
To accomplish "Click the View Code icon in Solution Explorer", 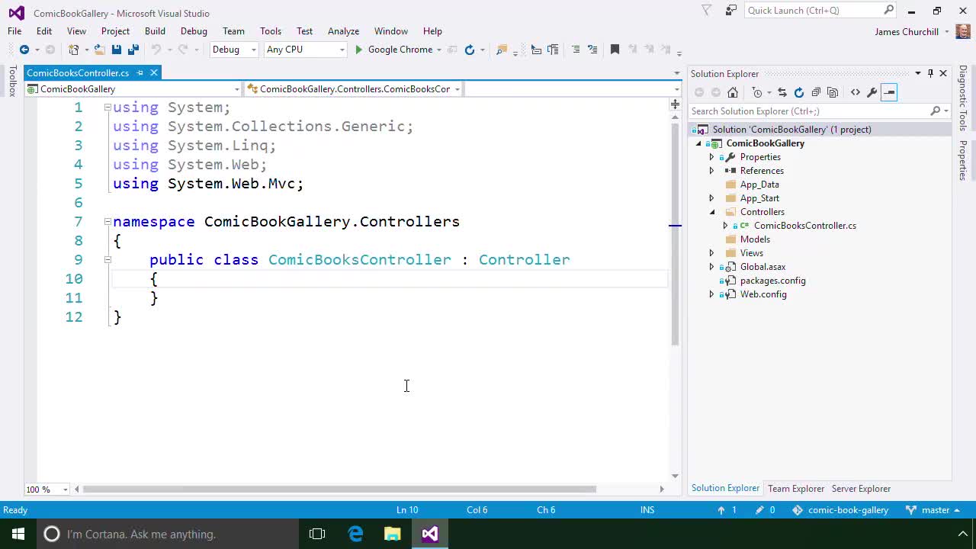I will click(856, 92).
